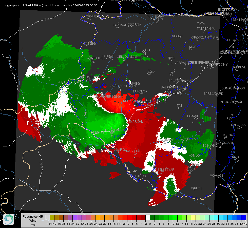Click the KAPUVAR town label

click(120, 25)
